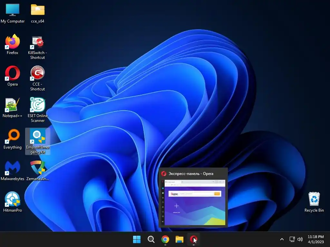
Task: Click the Opera window preview thumbnail
Action: click(193, 203)
